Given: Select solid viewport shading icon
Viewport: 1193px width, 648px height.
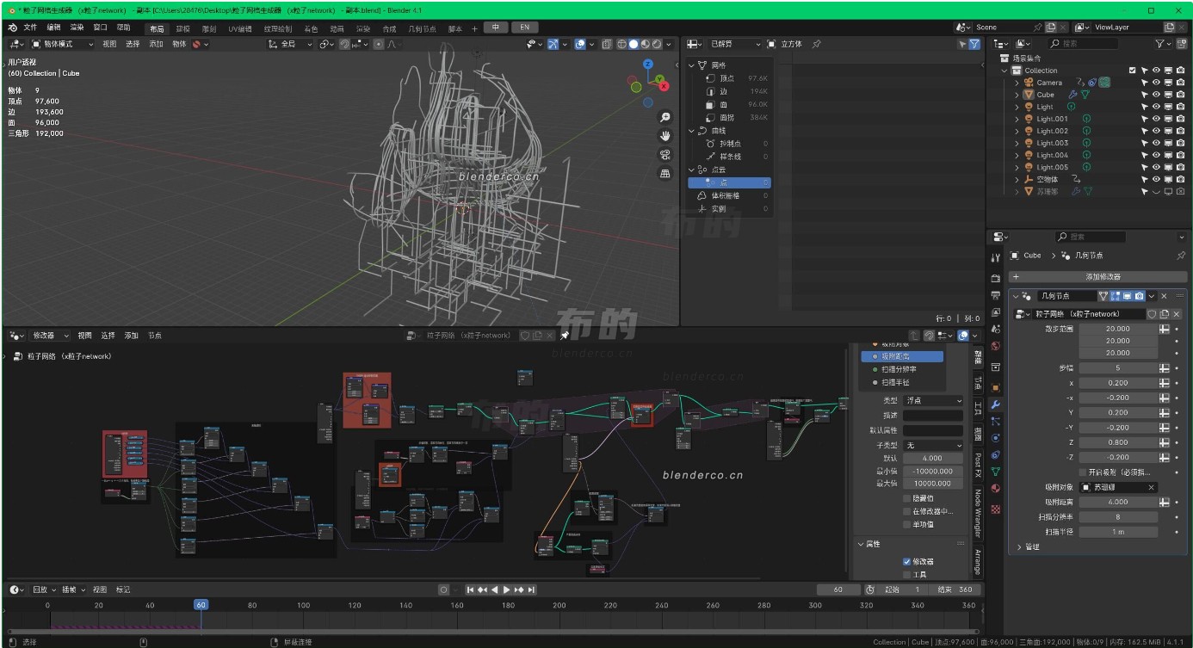Looking at the screenshot, I should 634,44.
